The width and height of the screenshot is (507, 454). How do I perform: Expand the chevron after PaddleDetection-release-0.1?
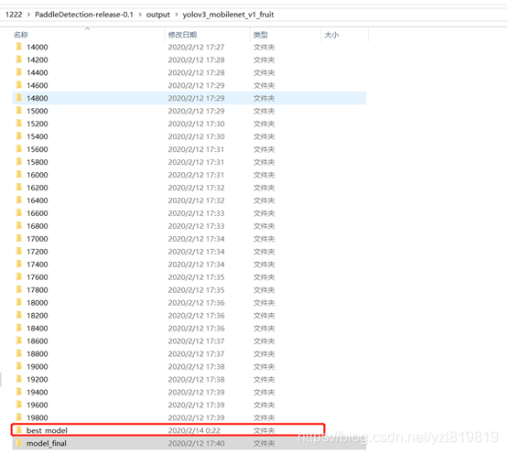[140, 15]
